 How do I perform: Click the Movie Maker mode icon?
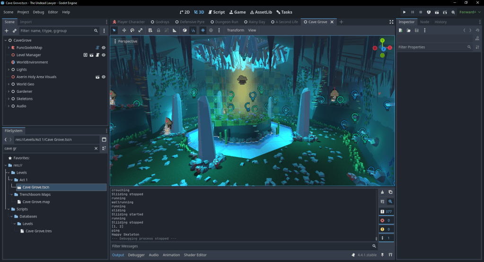(x=453, y=12)
